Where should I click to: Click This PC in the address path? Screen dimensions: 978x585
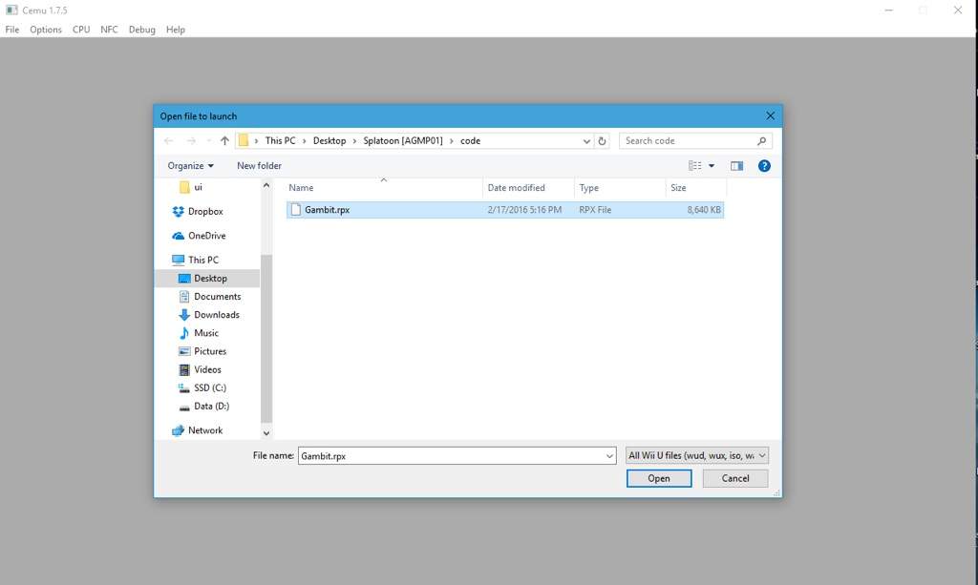coord(280,141)
